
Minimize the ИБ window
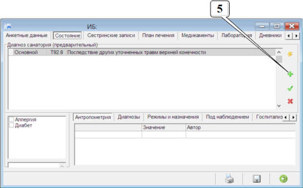point(262,26)
